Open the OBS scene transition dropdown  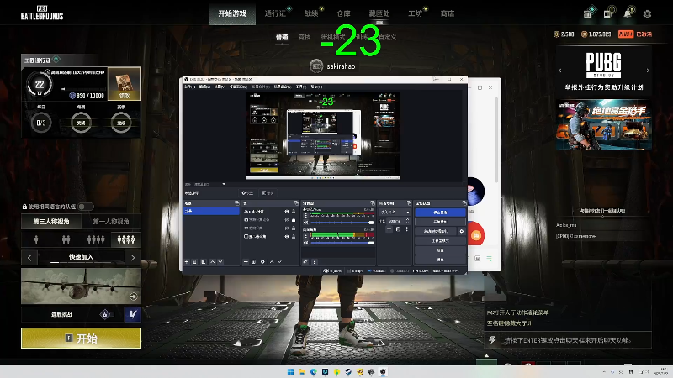pos(395,213)
